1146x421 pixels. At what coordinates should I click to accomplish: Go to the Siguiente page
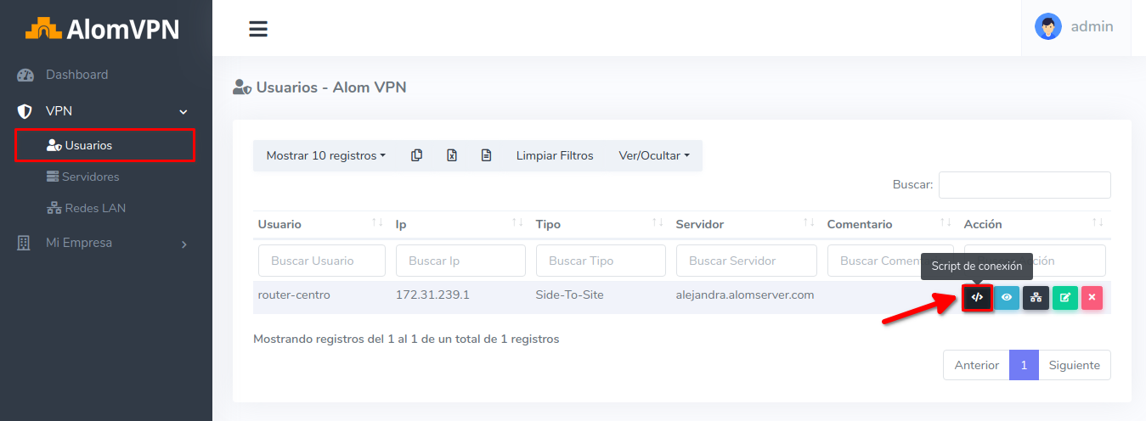pyautogui.click(x=1074, y=365)
